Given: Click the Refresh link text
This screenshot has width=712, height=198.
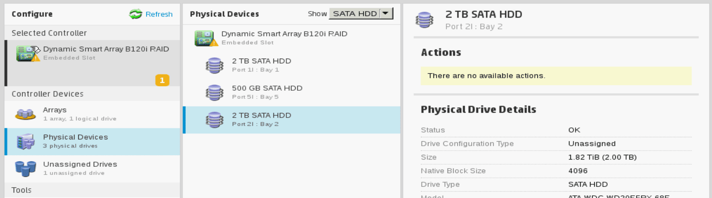Looking at the screenshot, I should [x=159, y=14].
